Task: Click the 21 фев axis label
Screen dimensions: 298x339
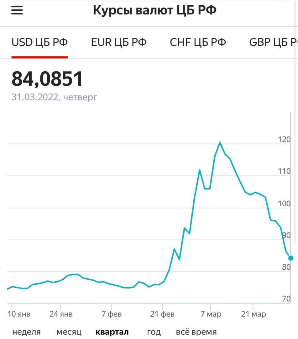Action: 162,314
